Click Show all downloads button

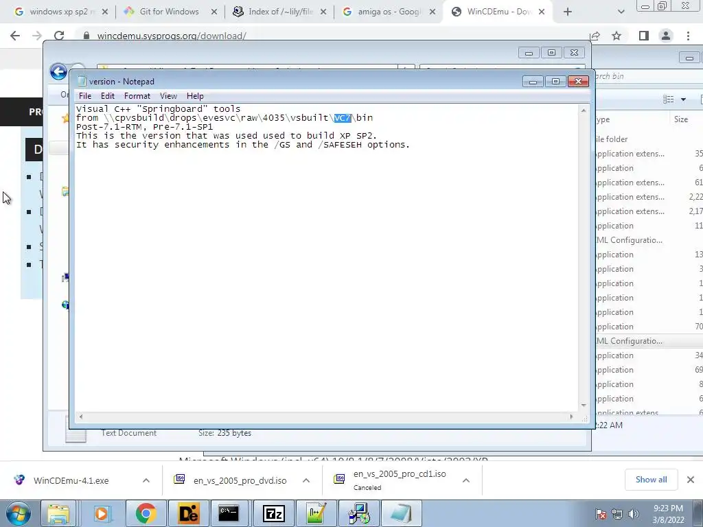651,480
